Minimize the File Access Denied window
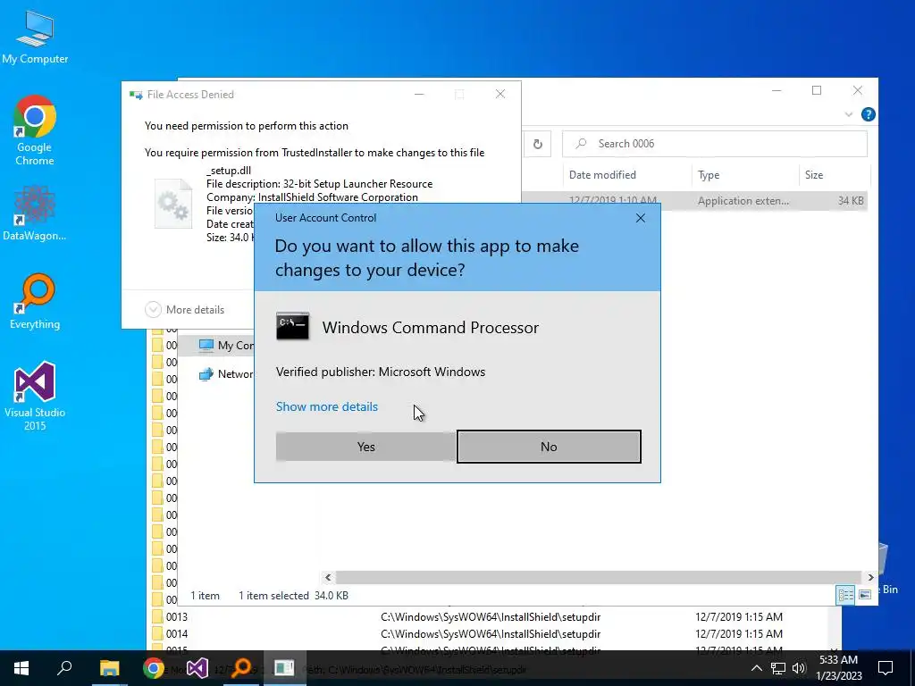This screenshot has width=915, height=686. pyautogui.click(x=419, y=94)
